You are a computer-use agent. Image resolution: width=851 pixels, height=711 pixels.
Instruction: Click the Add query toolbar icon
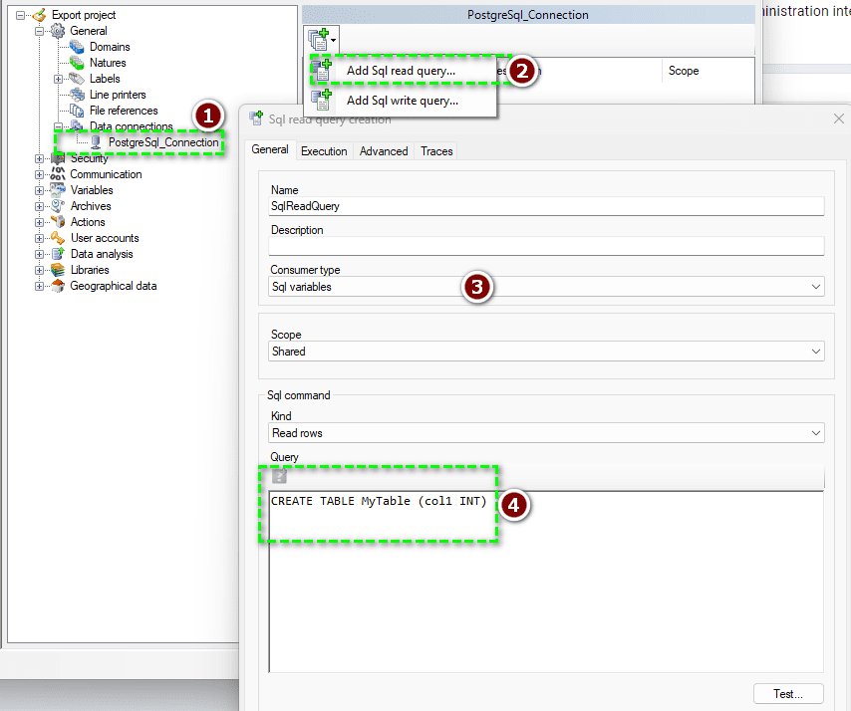point(317,37)
